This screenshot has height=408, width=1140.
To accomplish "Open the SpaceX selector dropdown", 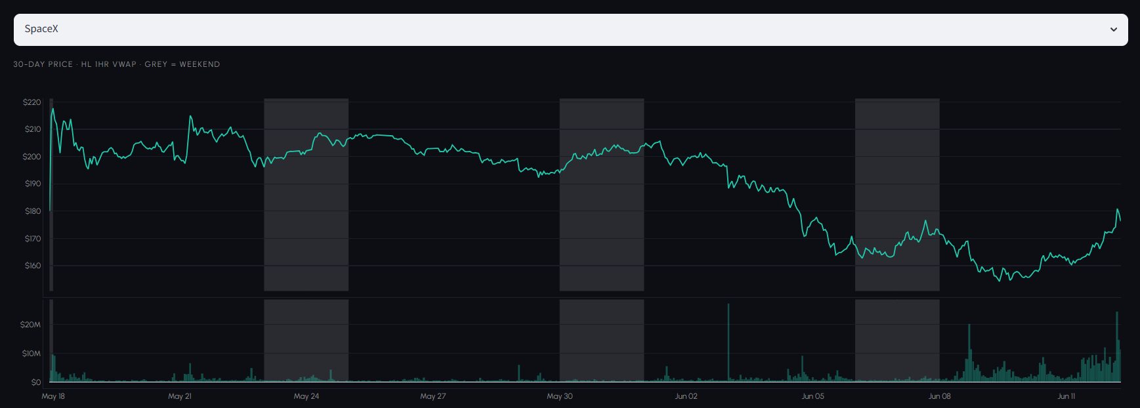I will click(570, 30).
